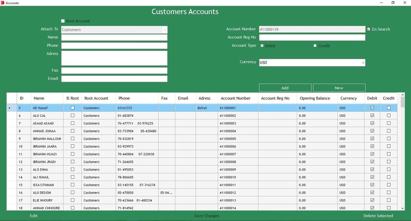This screenshot has width=411, height=221.
Task: Click the Account Reg No input field
Action: [312, 37]
